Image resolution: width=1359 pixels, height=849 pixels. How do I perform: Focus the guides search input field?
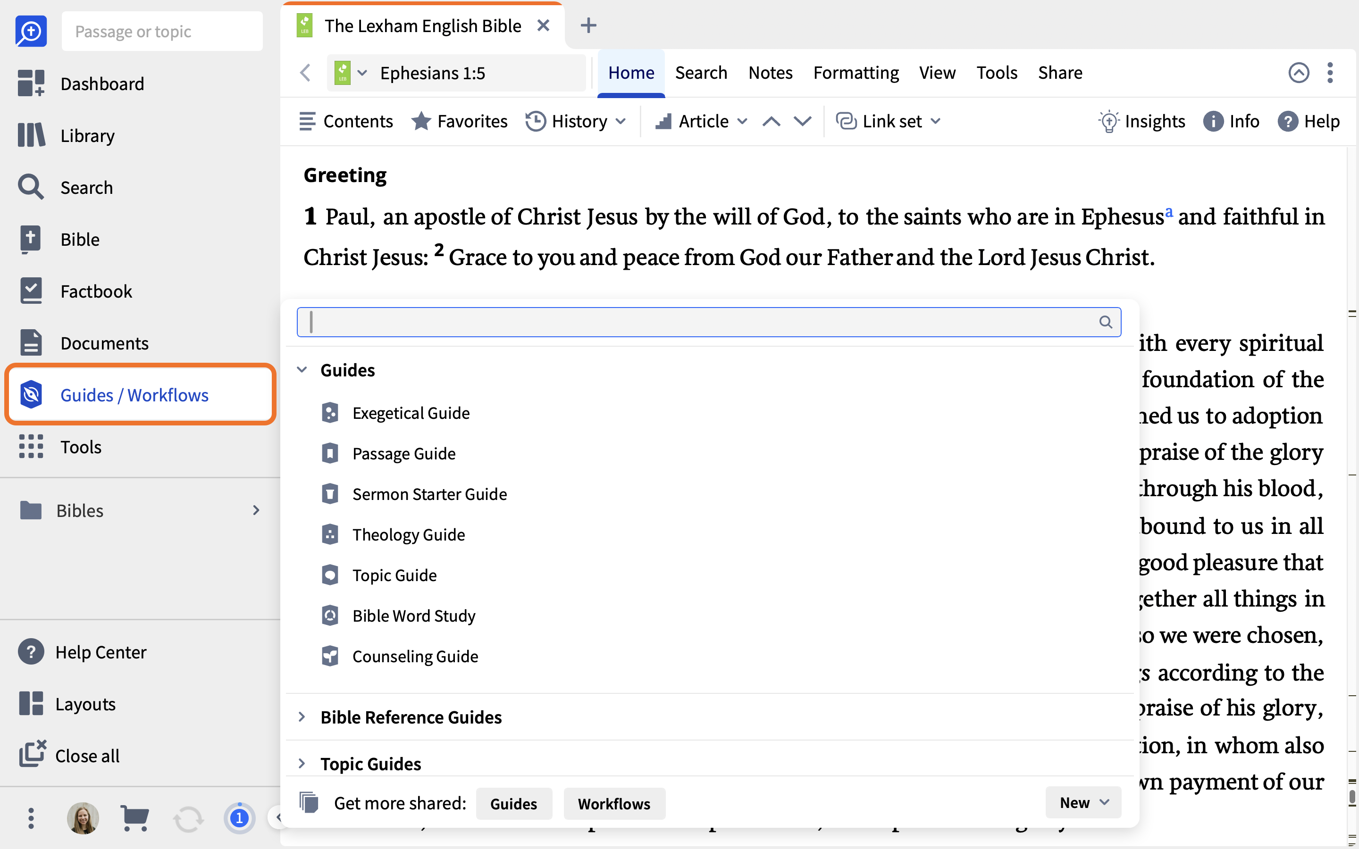click(x=709, y=322)
